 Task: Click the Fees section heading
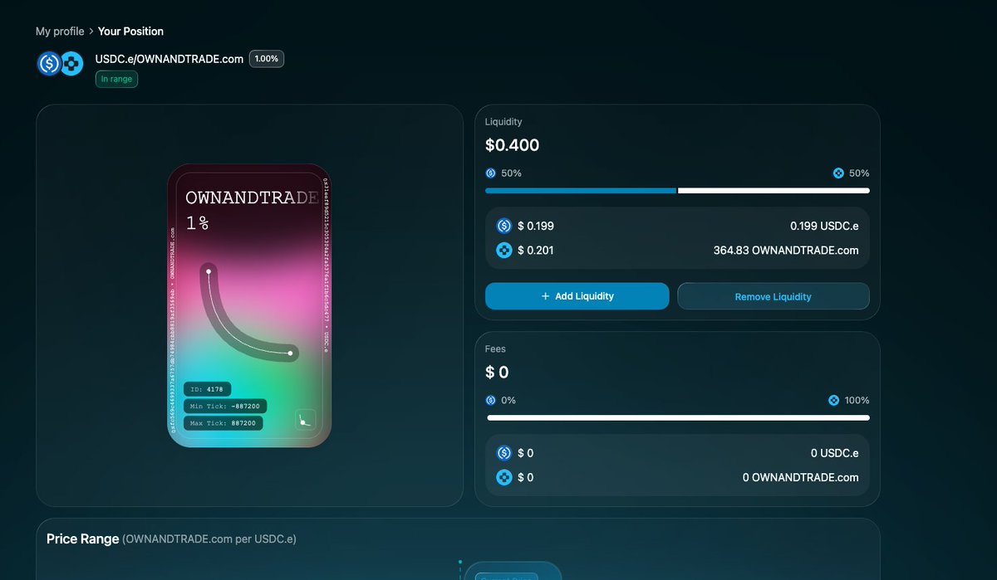click(x=495, y=349)
